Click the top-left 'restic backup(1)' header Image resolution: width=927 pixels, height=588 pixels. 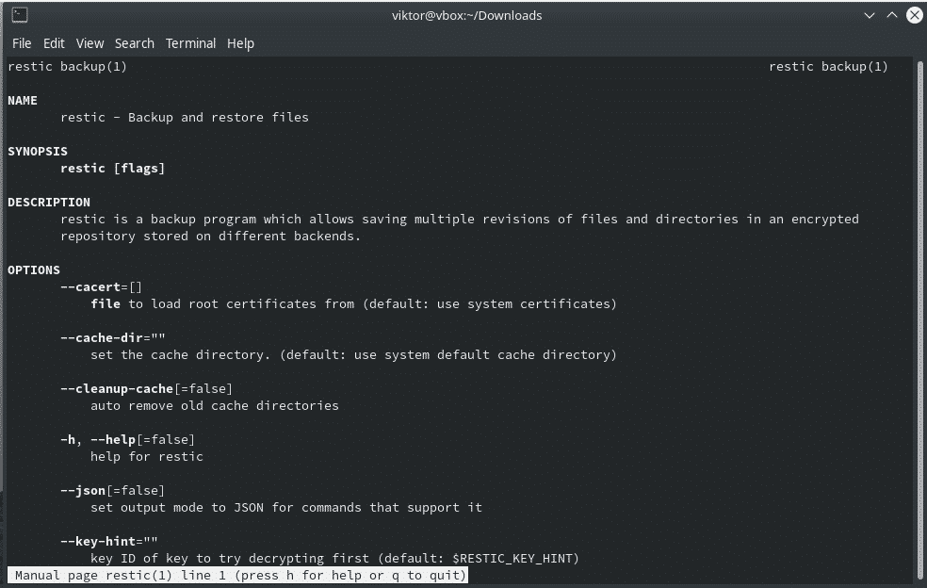click(68, 66)
